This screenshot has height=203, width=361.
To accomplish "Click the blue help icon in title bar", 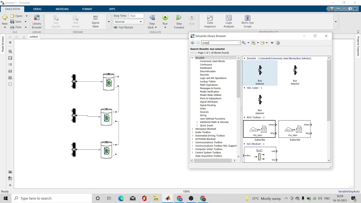I will (x=350, y=9).
